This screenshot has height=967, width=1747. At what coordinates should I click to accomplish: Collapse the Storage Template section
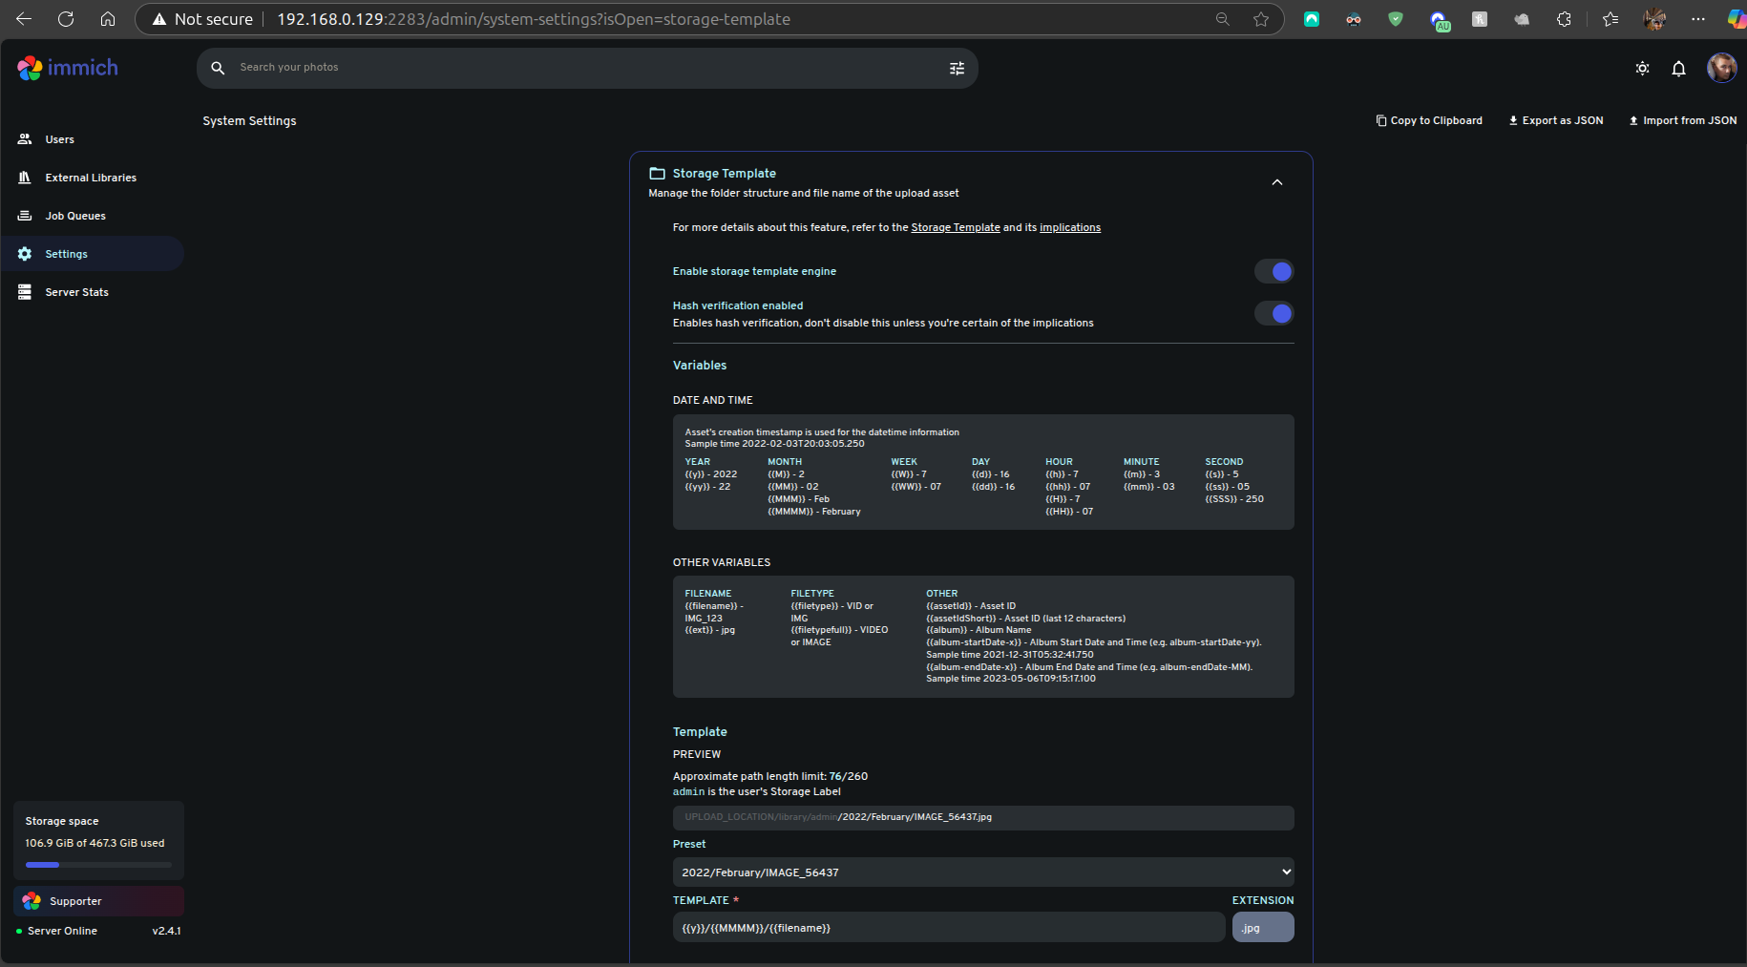[x=1277, y=181]
